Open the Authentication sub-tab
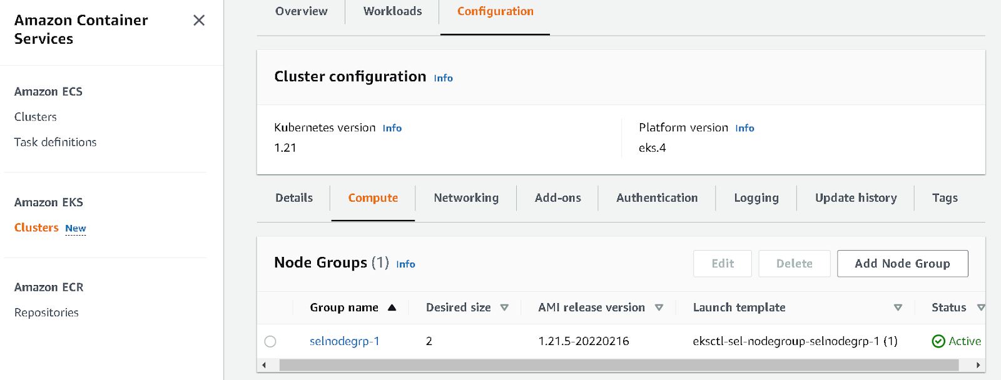Screen dimensions: 1001x380 [x=657, y=198]
